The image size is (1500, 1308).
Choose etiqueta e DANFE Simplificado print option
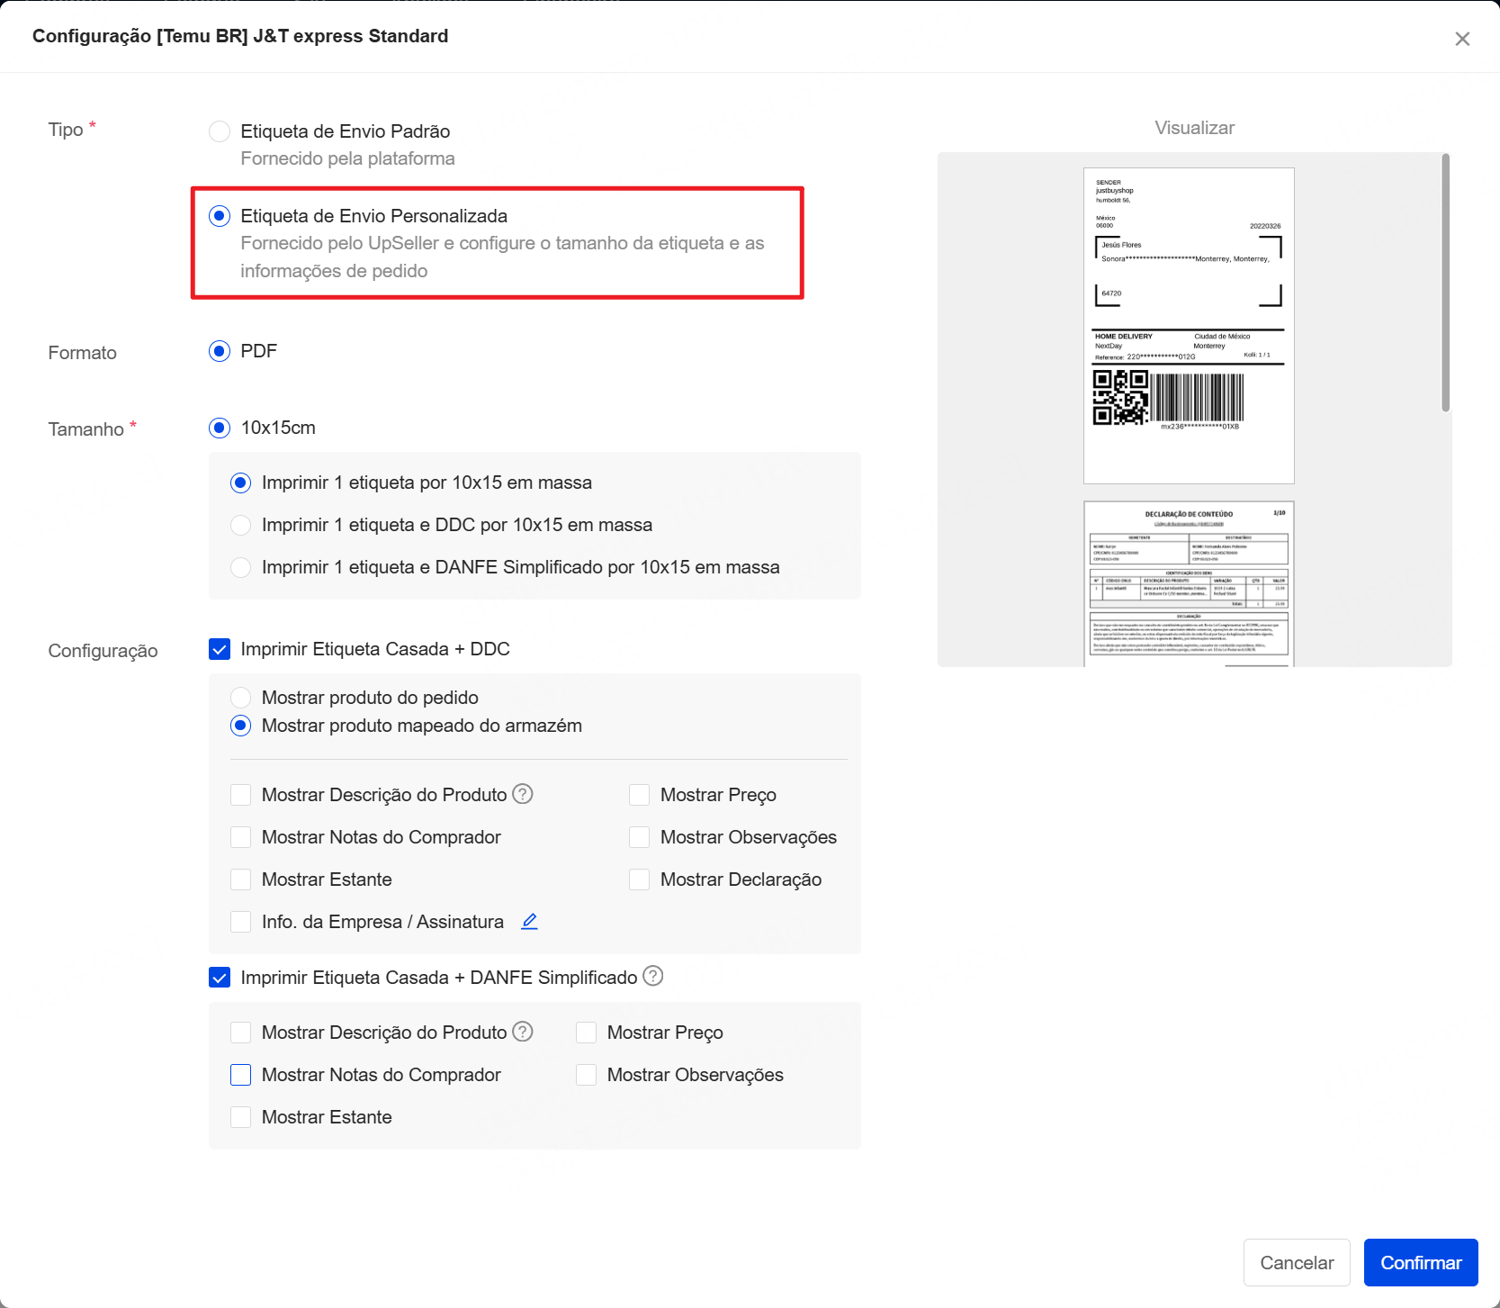click(x=241, y=567)
